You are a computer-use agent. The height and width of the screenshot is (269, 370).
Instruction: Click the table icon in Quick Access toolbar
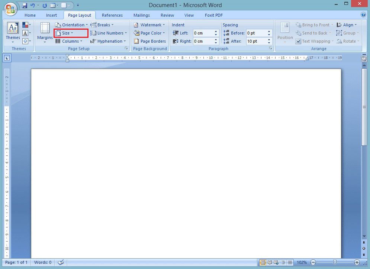click(x=53, y=6)
